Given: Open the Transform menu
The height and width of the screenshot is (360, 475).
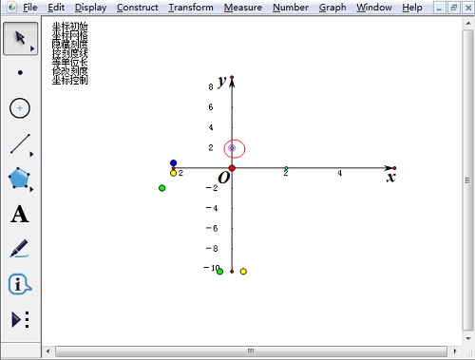Looking at the screenshot, I should pyautogui.click(x=191, y=8).
